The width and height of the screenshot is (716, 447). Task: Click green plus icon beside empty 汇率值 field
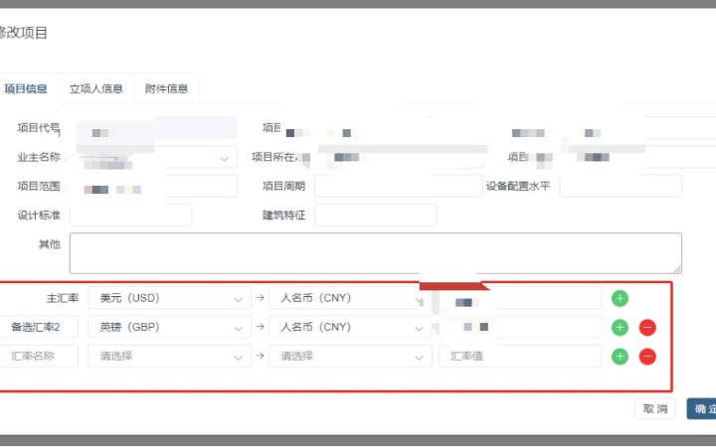[620, 357]
